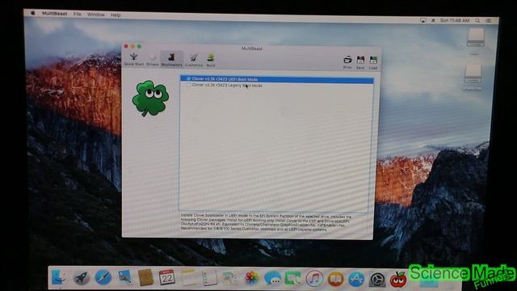This screenshot has width=517, height=291.
Task: Open iTunes from the dock
Action: [x=314, y=279]
